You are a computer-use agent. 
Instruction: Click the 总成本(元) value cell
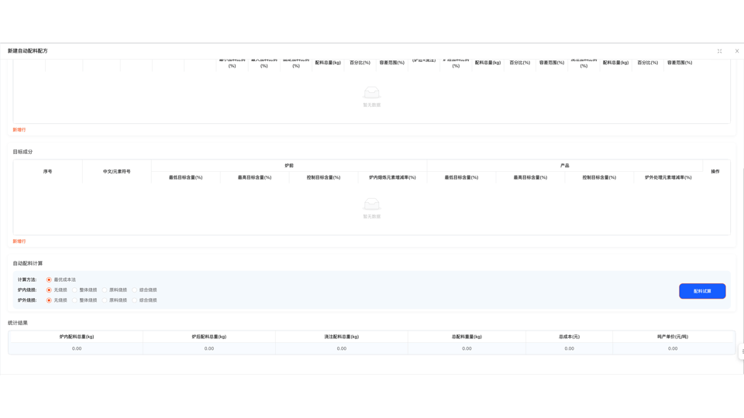[569, 348]
